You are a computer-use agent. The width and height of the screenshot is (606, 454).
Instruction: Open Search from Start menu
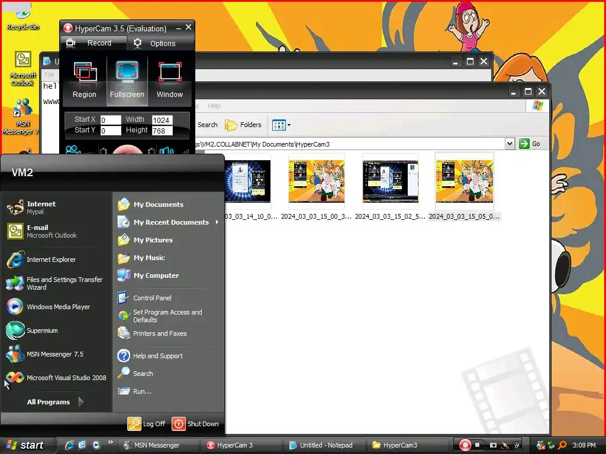[168, 374]
